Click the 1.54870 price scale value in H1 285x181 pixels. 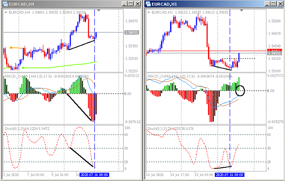[x=274, y=34]
